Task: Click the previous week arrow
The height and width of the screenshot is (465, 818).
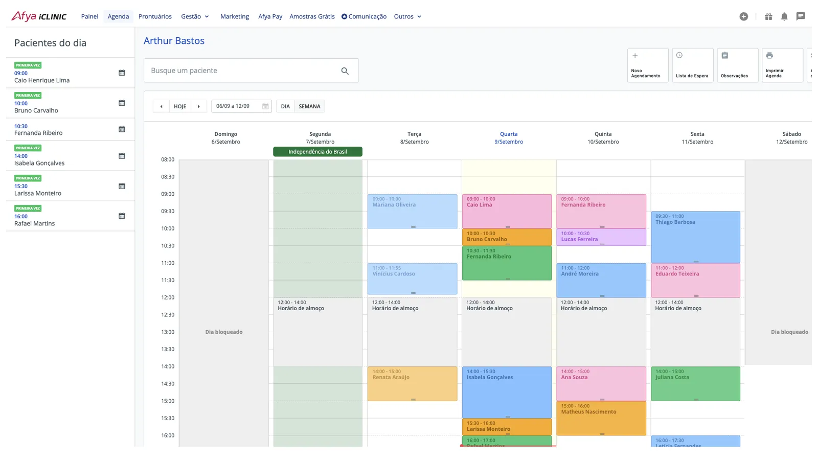Action: coord(161,106)
